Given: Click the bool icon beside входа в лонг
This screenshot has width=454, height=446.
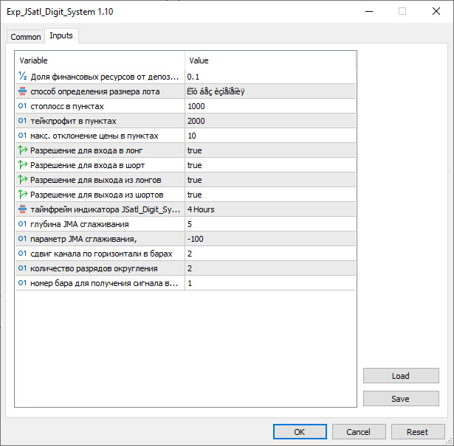Looking at the screenshot, I should [23, 150].
